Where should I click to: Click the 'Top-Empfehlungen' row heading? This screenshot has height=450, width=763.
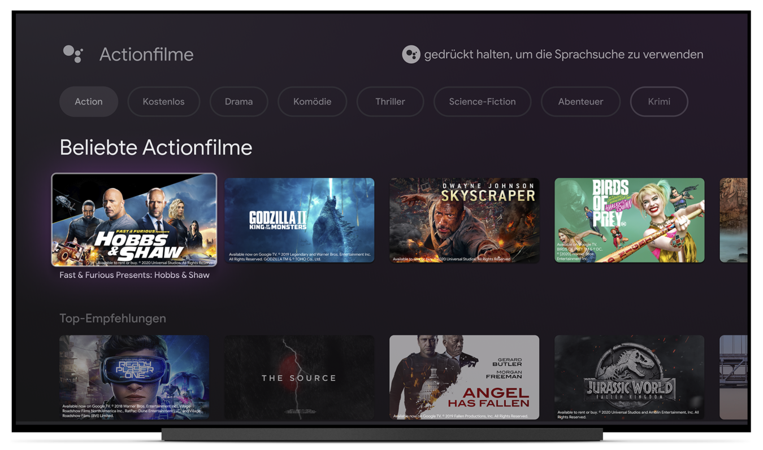(113, 318)
